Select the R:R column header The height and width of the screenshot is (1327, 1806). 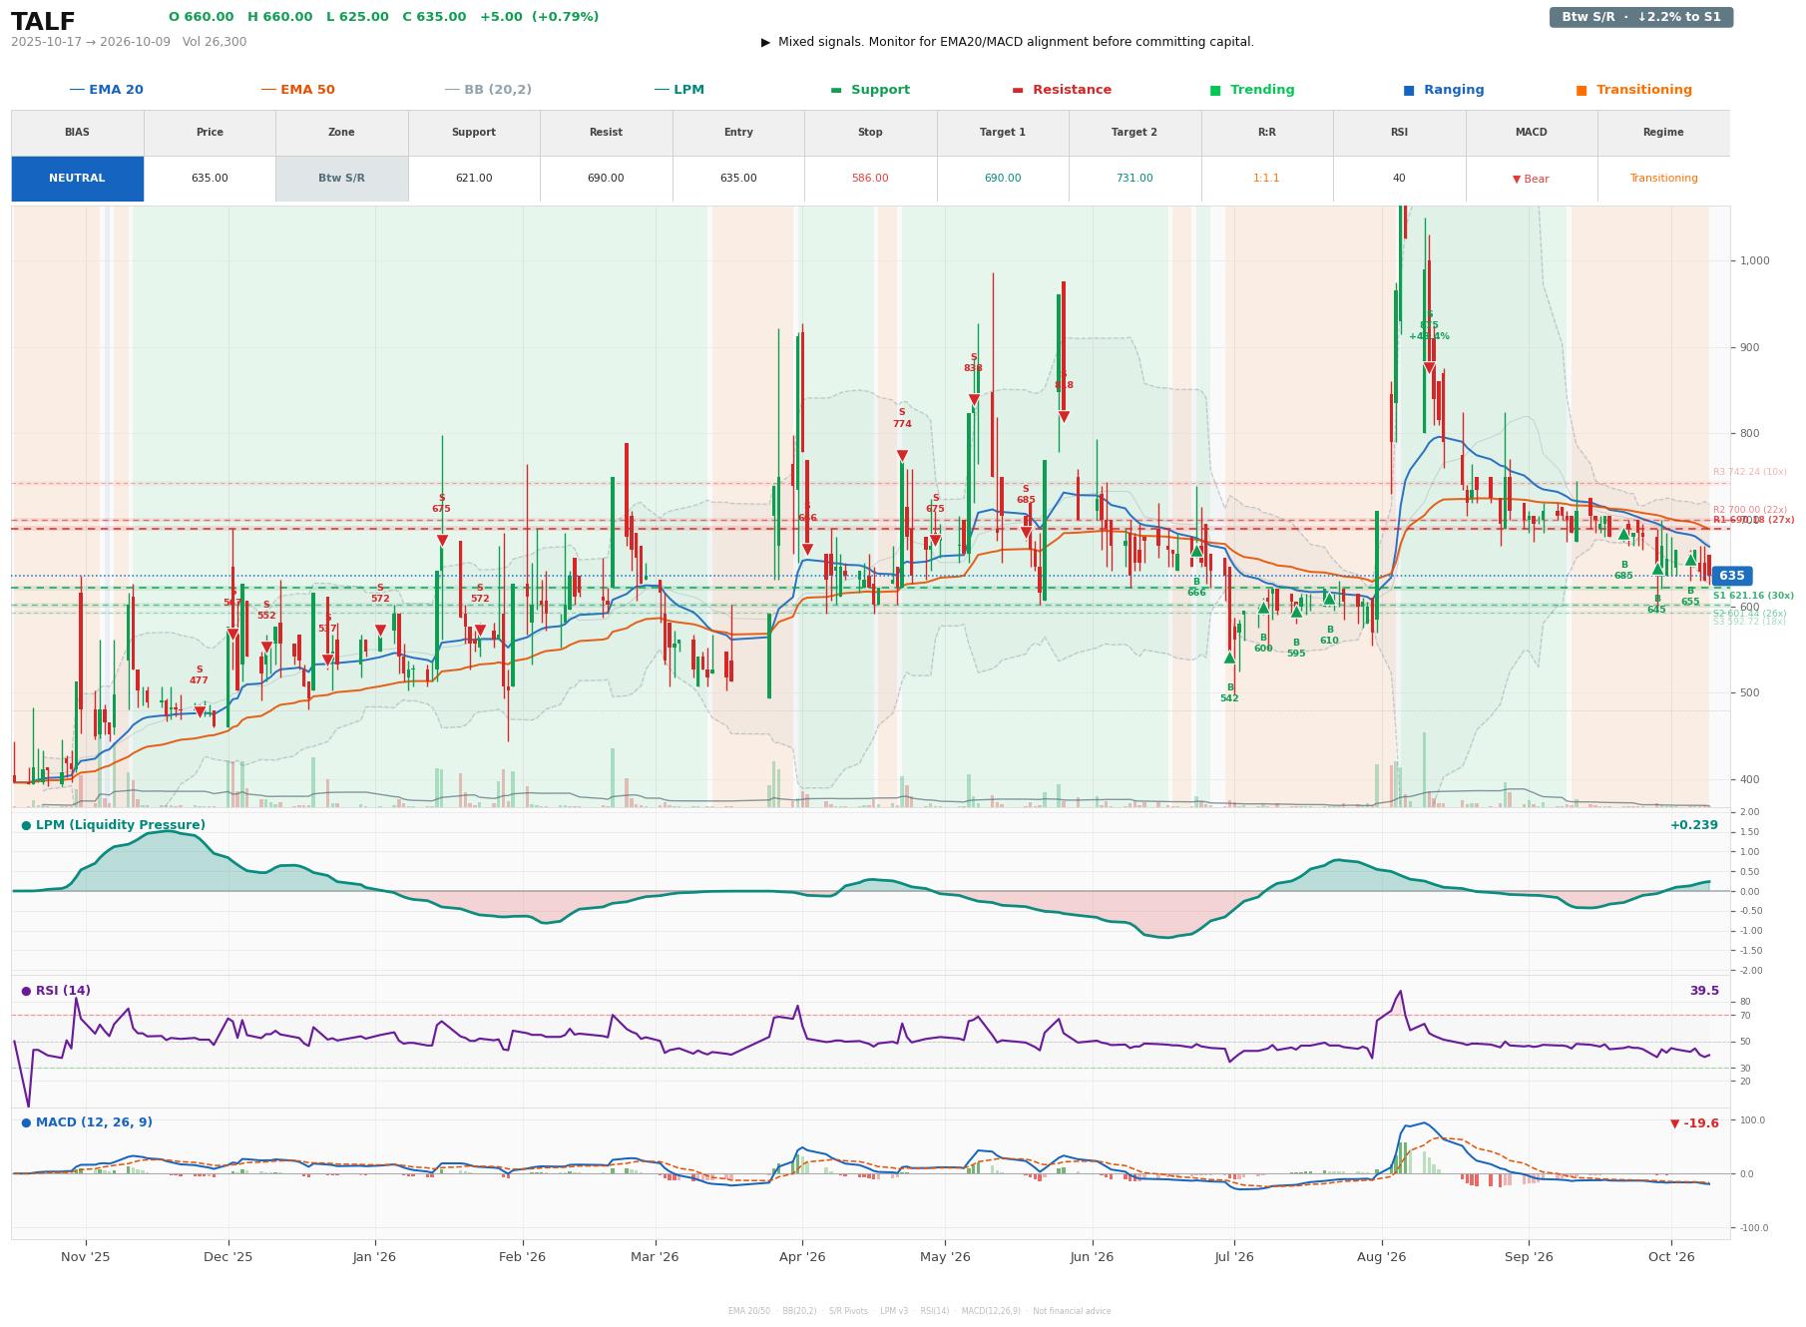pos(1266,133)
